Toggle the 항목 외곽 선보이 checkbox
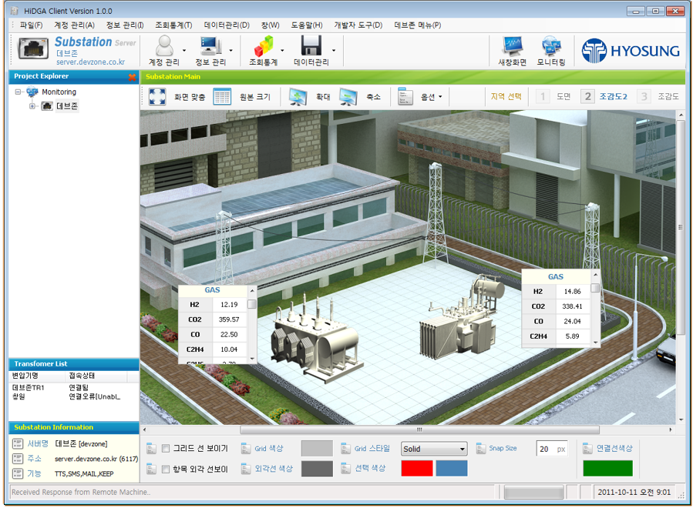This screenshot has height=508, width=693. click(166, 469)
